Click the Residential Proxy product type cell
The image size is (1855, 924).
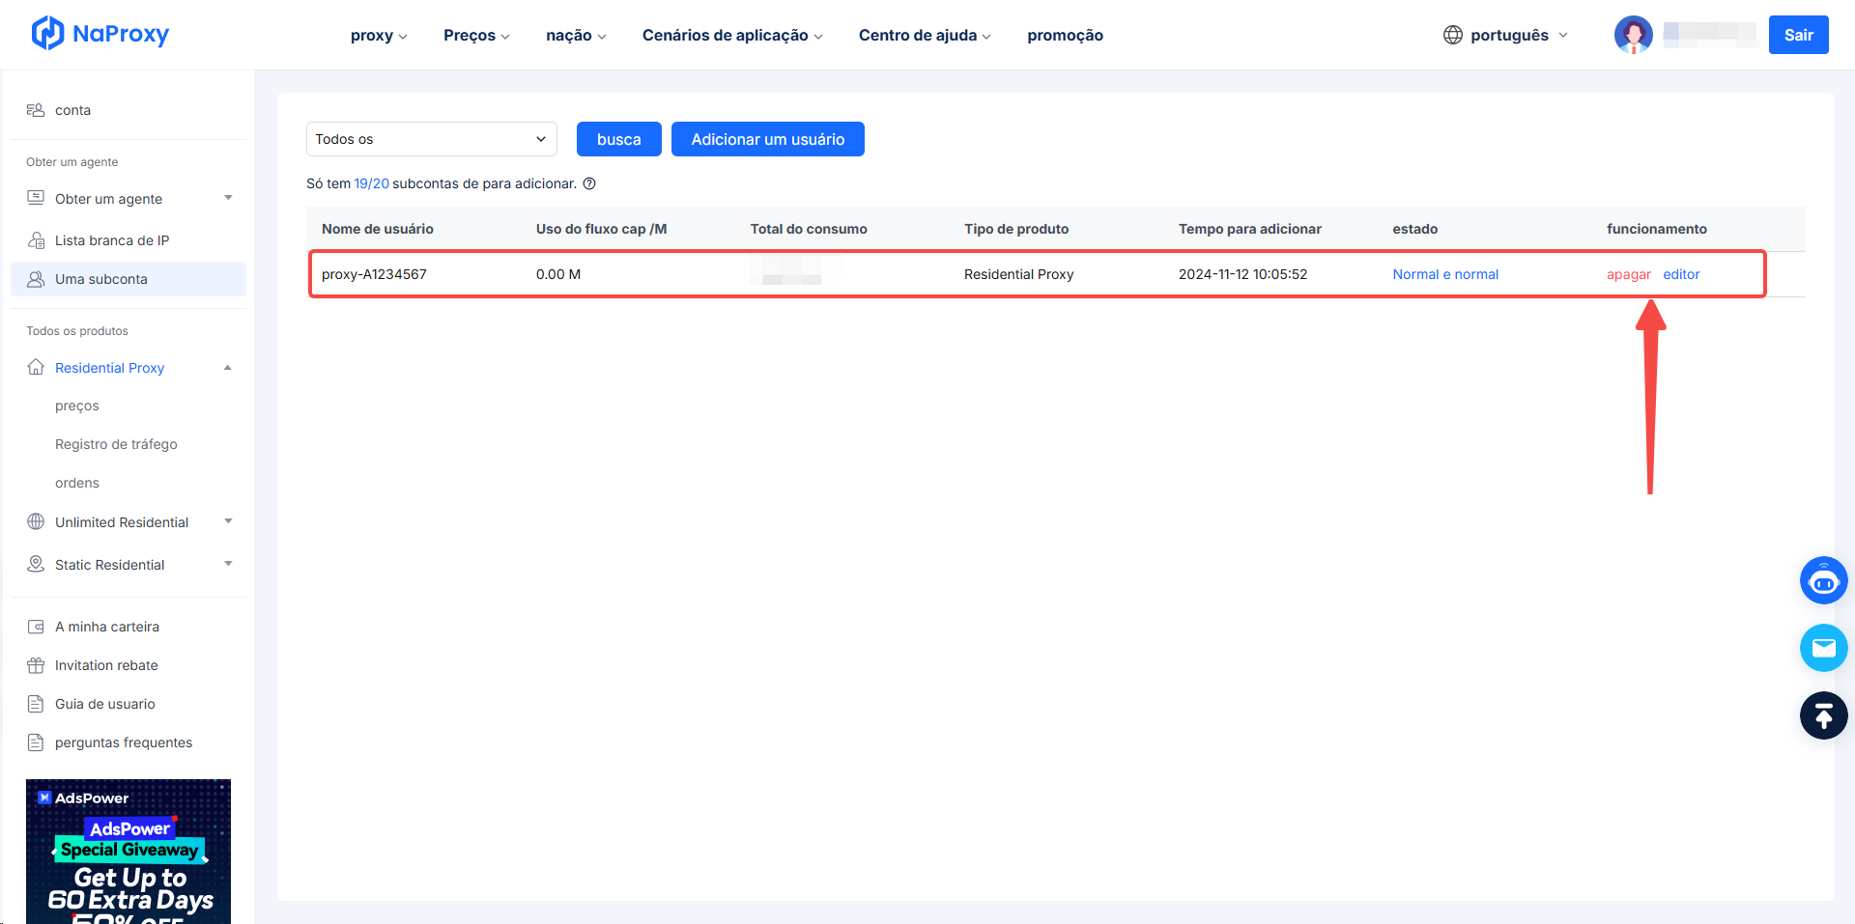tap(1019, 274)
